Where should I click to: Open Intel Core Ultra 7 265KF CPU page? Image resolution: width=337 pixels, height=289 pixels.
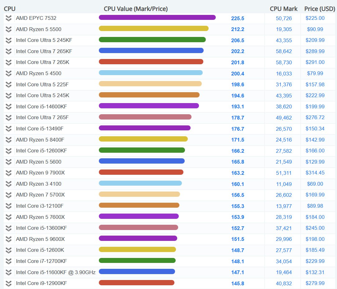(x=44, y=51)
